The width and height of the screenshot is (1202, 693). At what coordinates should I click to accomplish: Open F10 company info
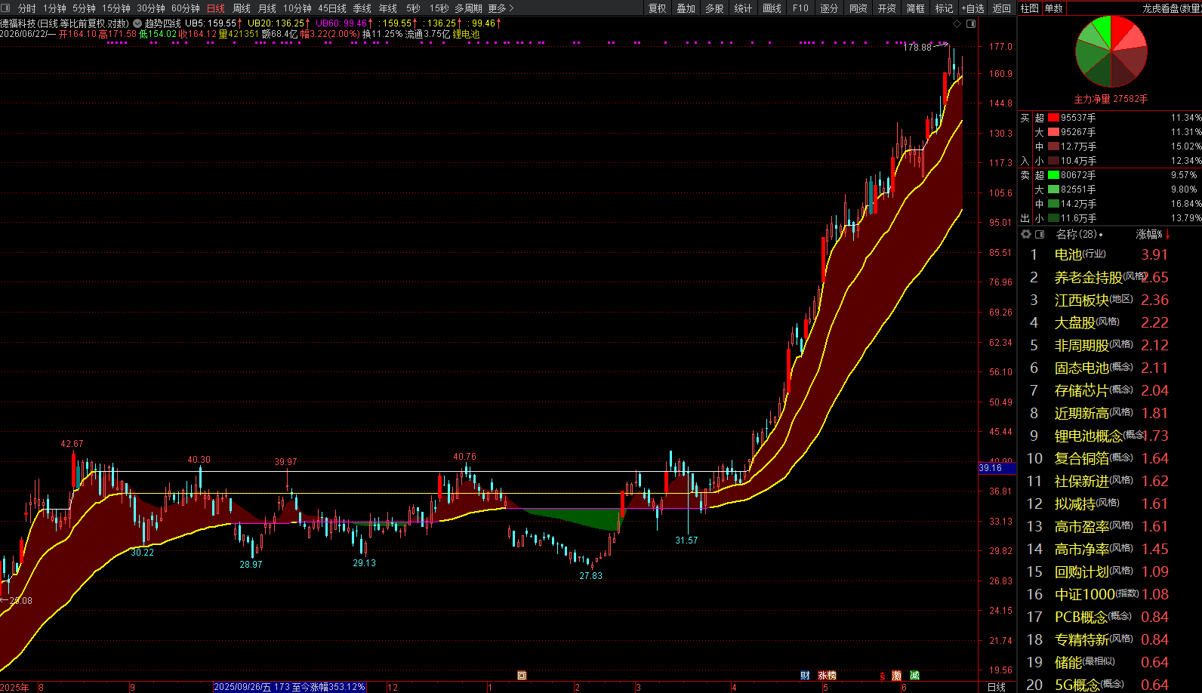click(x=800, y=8)
